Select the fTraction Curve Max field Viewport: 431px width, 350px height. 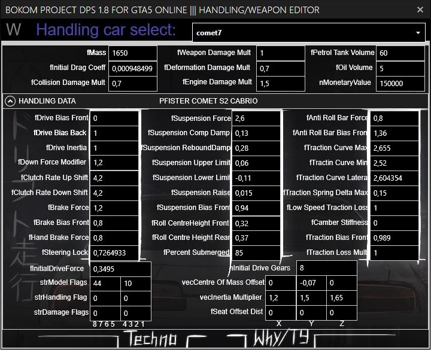(394, 148)
